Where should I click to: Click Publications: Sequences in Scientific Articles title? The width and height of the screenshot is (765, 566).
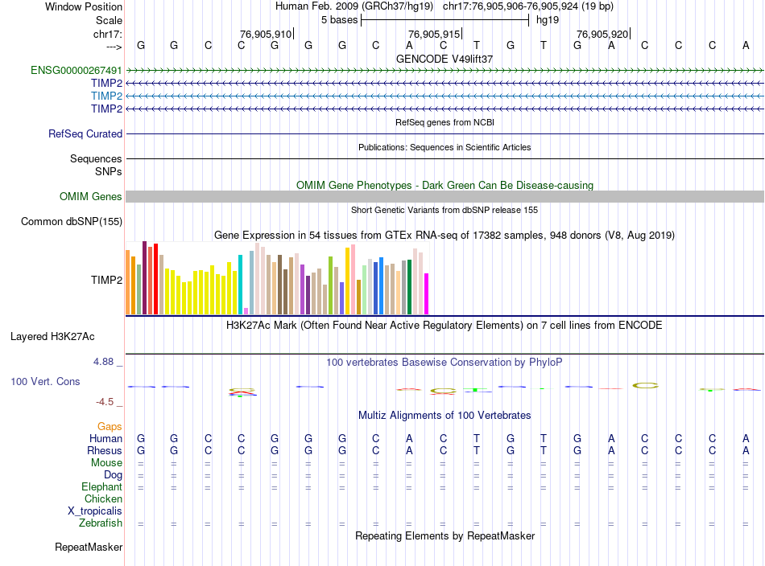(x=445, y=147)
